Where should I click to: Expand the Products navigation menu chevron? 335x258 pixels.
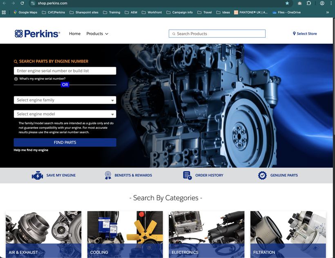pos(107,34)
